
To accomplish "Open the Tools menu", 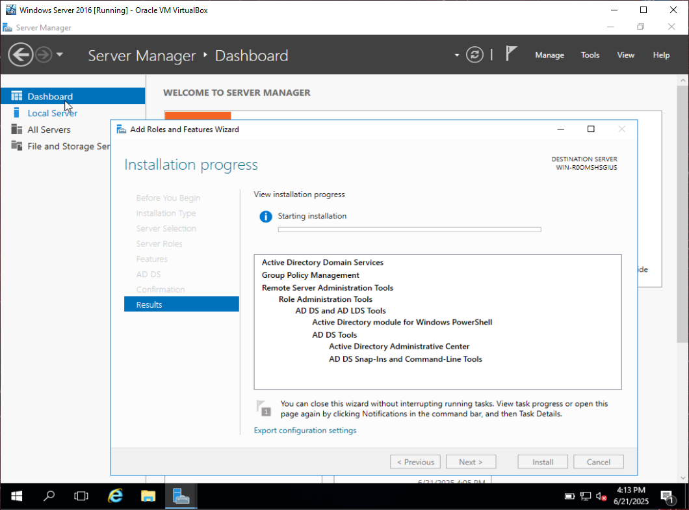I will pos(590,55).
